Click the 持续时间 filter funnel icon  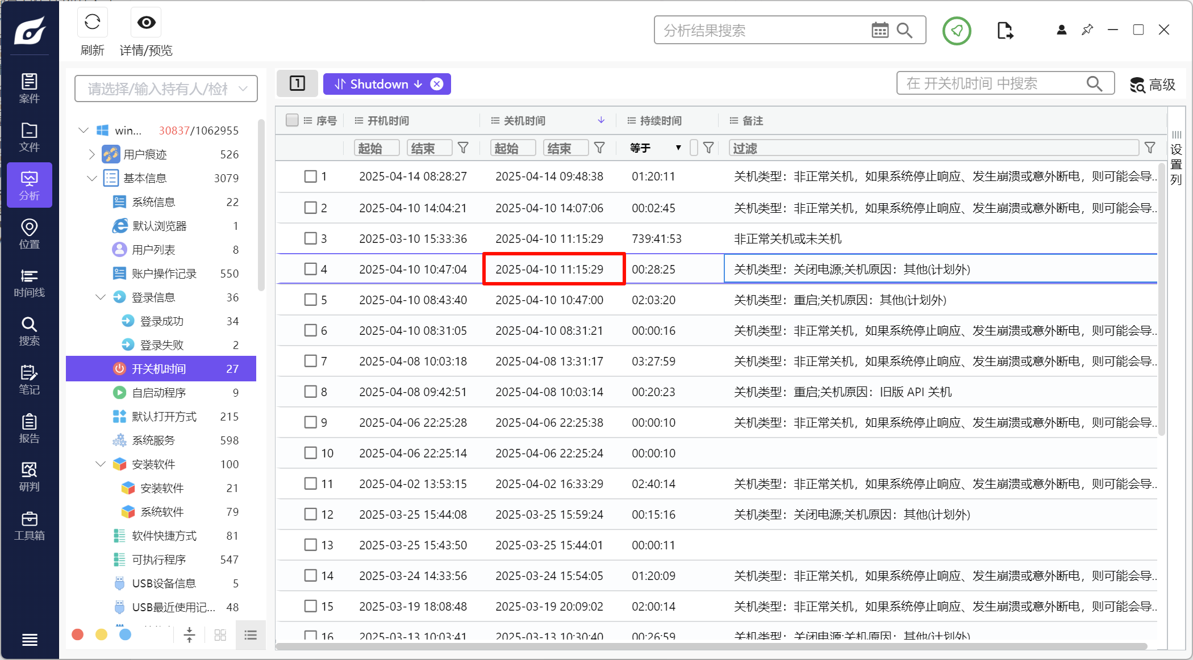click(708, 148)
